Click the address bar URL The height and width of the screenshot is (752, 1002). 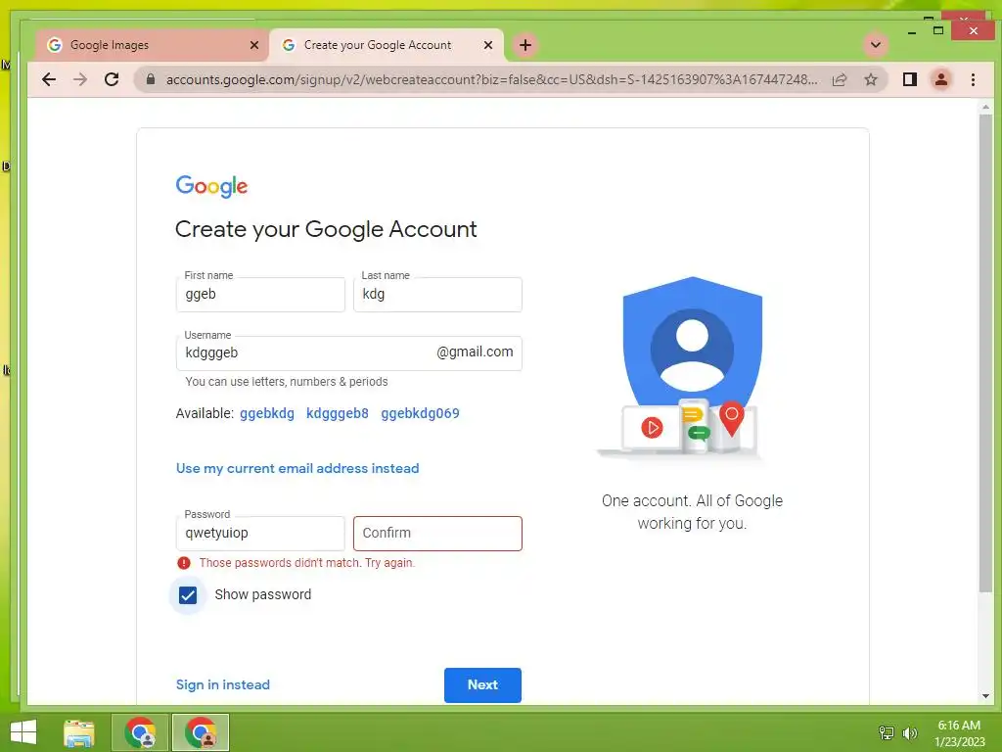[x=491, y=79]
